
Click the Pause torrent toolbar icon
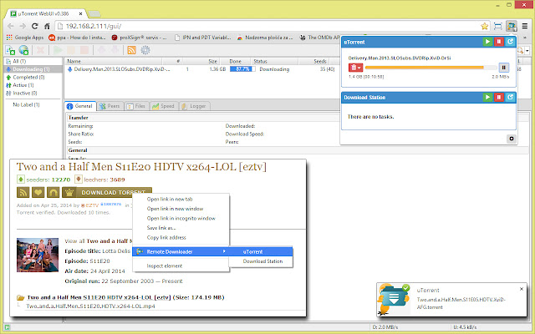click(x=71, y=50)
